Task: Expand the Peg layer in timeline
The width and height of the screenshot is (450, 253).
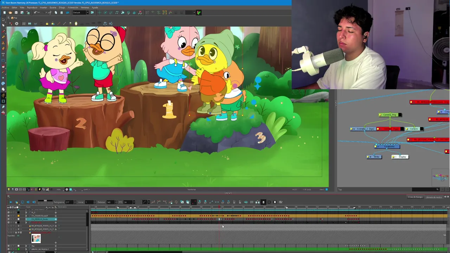Action: pos(26,246)
